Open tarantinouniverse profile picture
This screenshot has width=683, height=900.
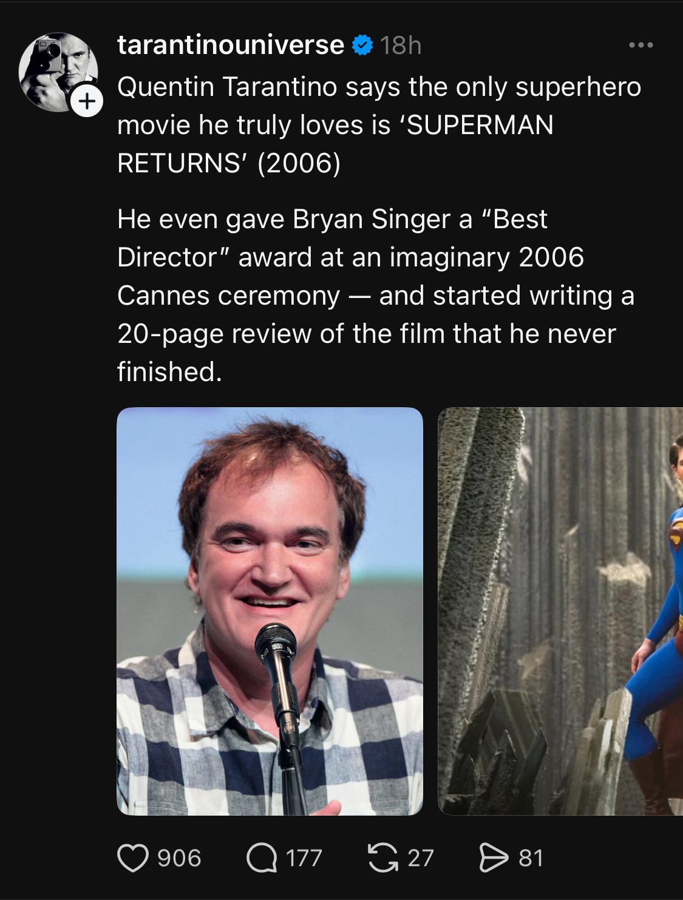[58, 72]
